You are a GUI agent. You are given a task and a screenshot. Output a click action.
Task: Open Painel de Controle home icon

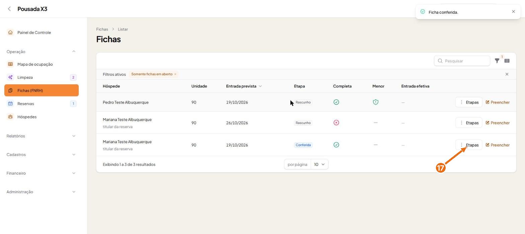click(10, 33)
